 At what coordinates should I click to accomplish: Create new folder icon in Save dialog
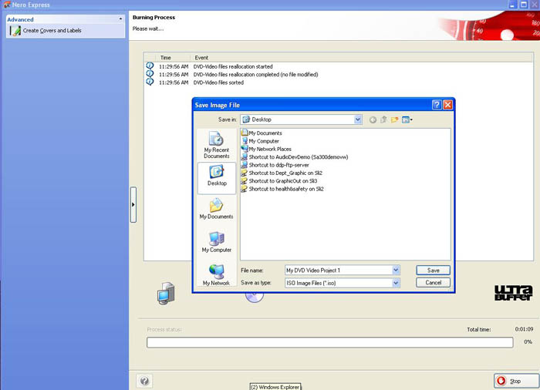pos(395,119)
